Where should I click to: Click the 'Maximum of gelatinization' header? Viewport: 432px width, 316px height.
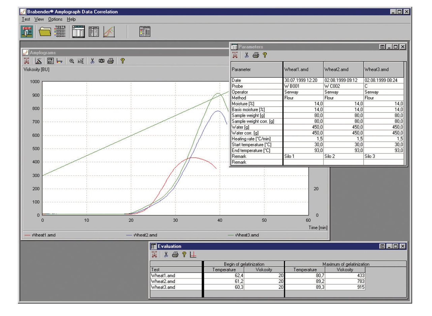(346, 264)
